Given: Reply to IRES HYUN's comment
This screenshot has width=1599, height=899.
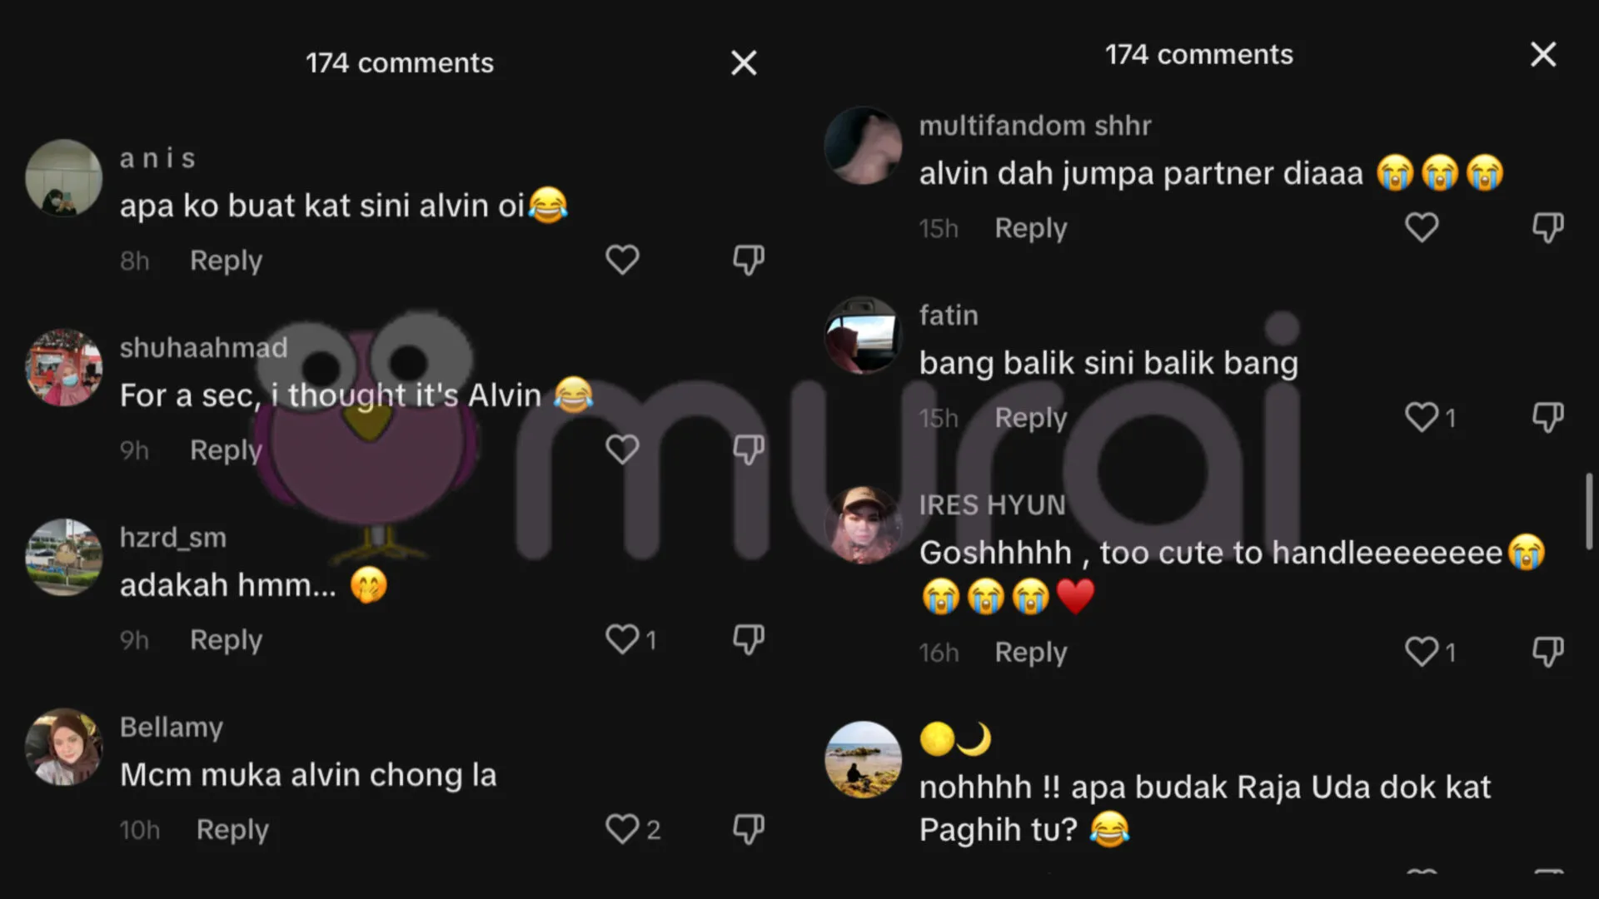Looking at the screenshot, I should click(x=1030, y=653).
